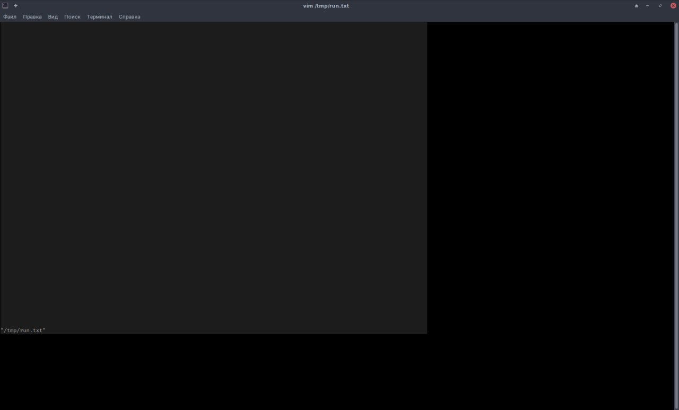Click the terminal window icon in title bar
Image resolution: width=679 pixels, height=410 pixels.
pos(5,5)
